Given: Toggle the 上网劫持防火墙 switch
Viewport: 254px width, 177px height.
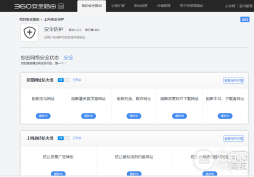Looking at the screenshot, I should (63, 138).
